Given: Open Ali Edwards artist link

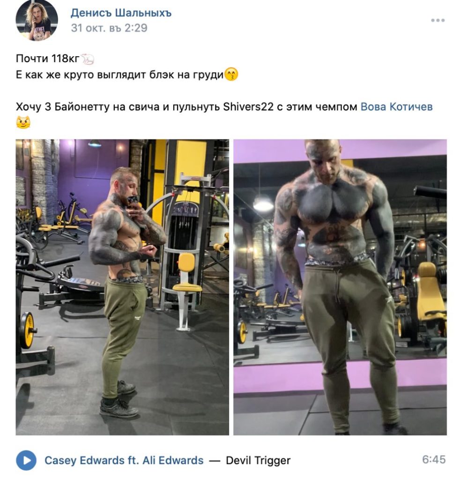Looking at the screenshot, I should 173,460.
